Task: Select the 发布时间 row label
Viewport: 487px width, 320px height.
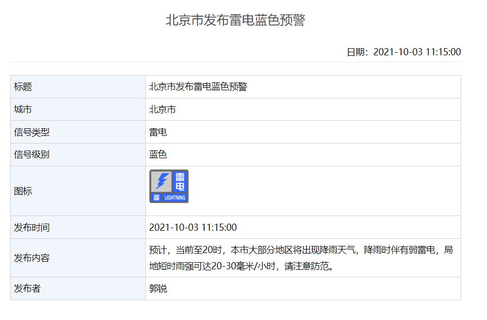Action: (x=31, y=227)
